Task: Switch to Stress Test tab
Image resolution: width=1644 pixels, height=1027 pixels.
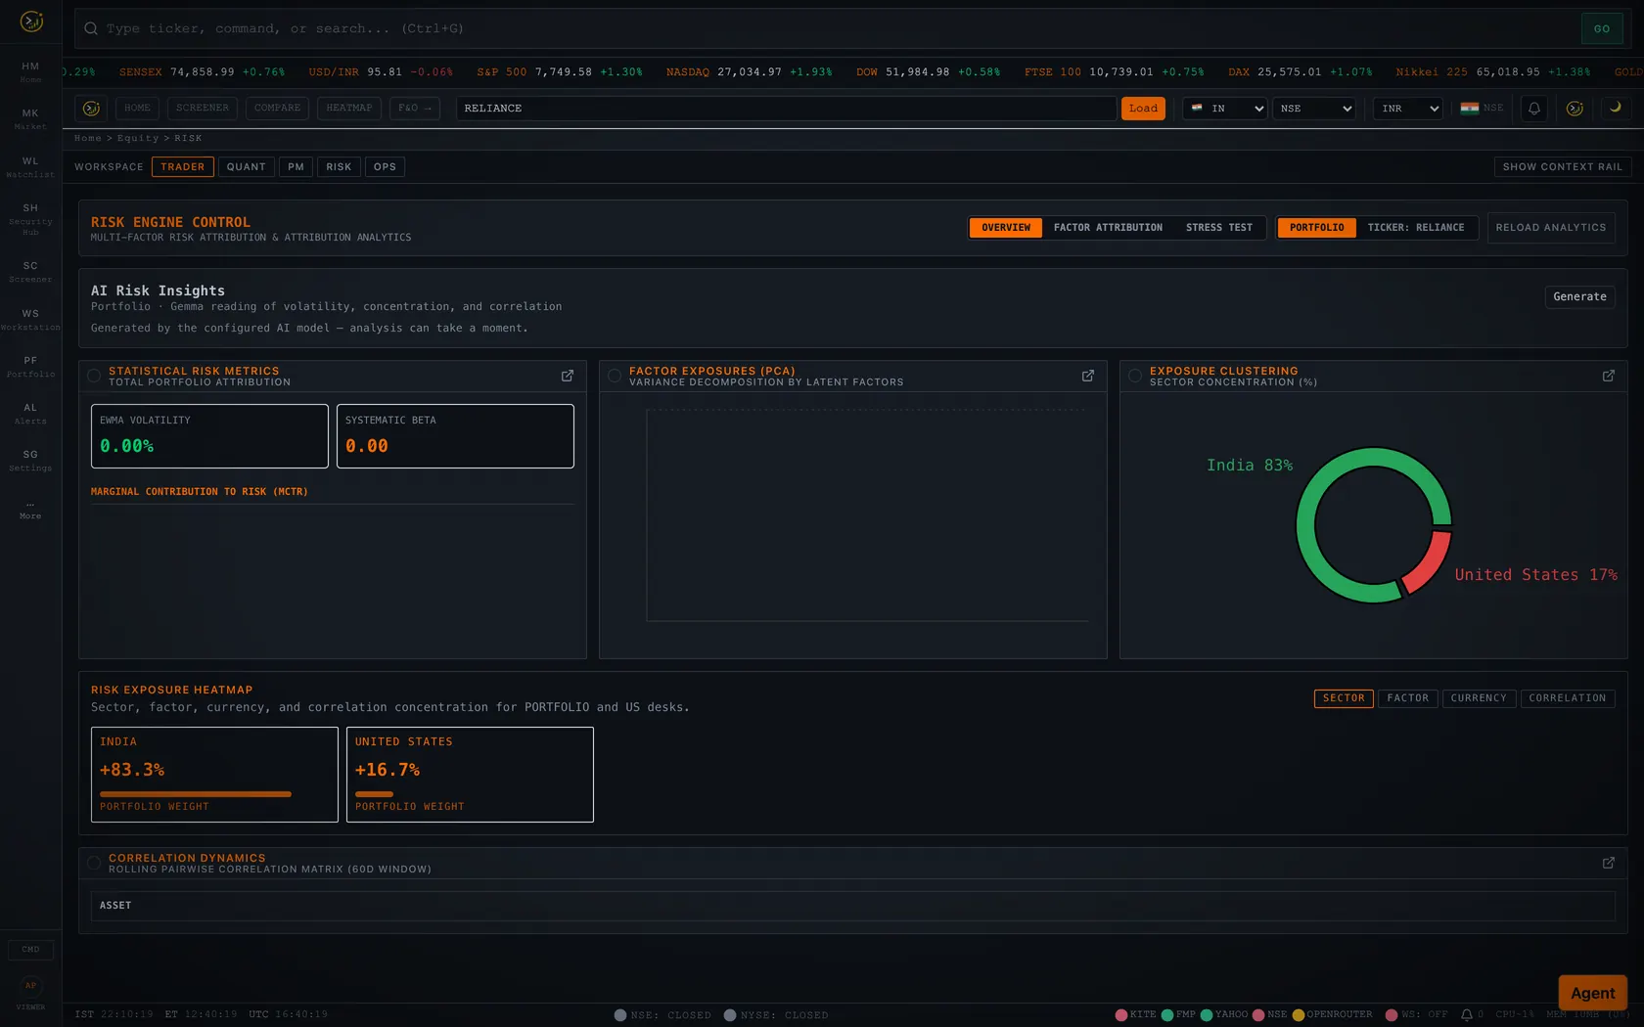Action: (1219, 228)
